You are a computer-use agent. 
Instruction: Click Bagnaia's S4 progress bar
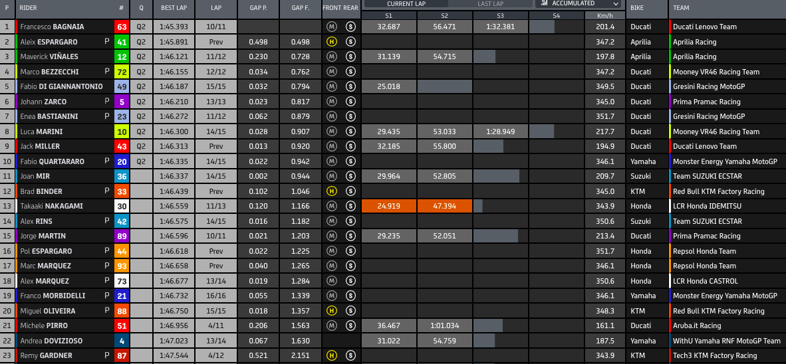(x=542, y=27)
